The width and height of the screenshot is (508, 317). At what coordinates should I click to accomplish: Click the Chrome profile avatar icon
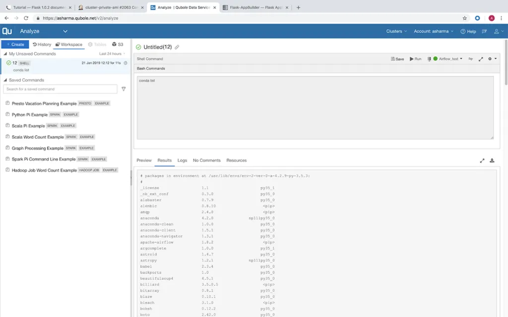pyautogui.click(x=492, y=18)
